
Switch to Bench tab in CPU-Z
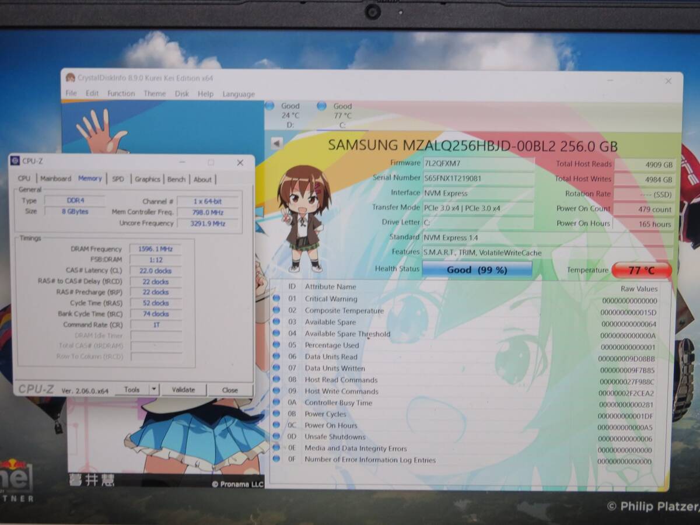[176, 179]
